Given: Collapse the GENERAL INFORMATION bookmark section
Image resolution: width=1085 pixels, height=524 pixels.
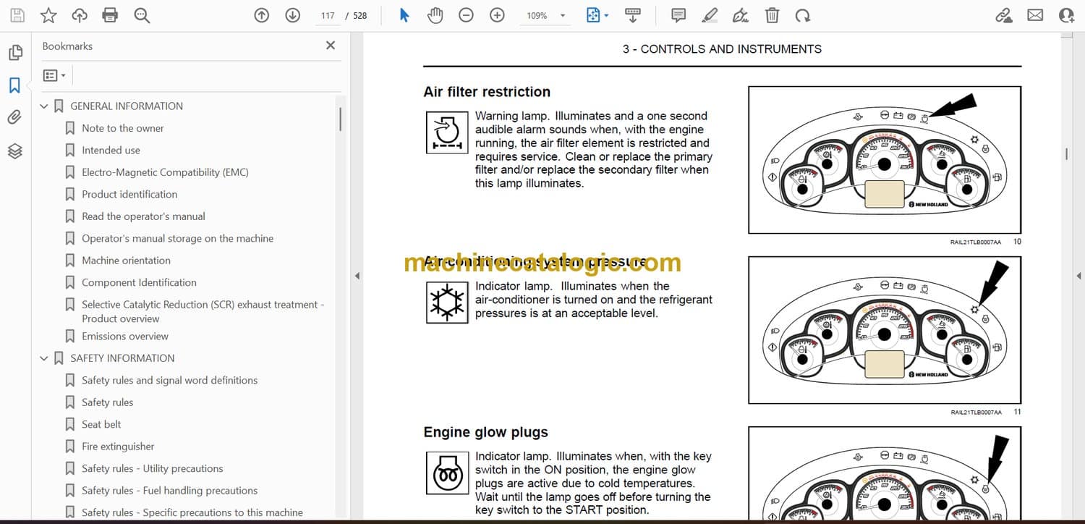Looking at the screenshot, I should pos(44,106).
